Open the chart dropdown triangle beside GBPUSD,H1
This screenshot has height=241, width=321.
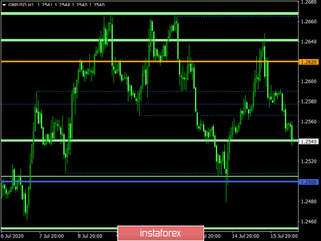pyautogui.click(x=4, y=4)
